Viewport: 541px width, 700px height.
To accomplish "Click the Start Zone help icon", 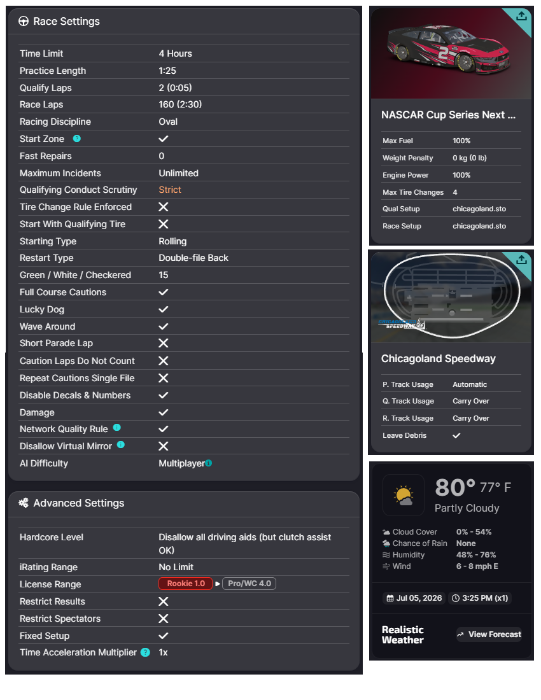I will [x=77, y=139].
